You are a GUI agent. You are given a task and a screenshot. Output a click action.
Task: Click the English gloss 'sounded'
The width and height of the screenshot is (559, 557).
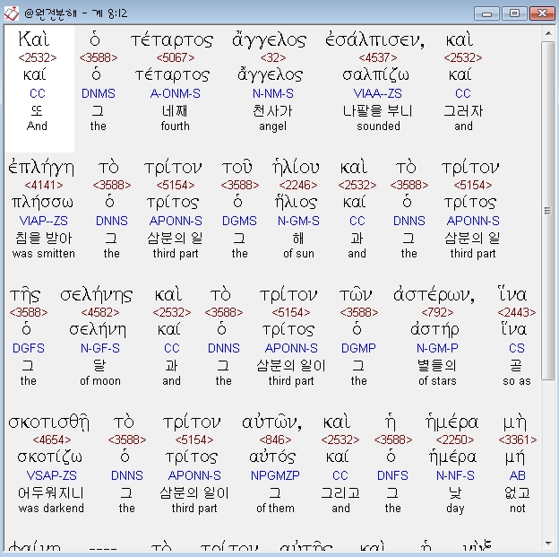click(x=378, y=126)
